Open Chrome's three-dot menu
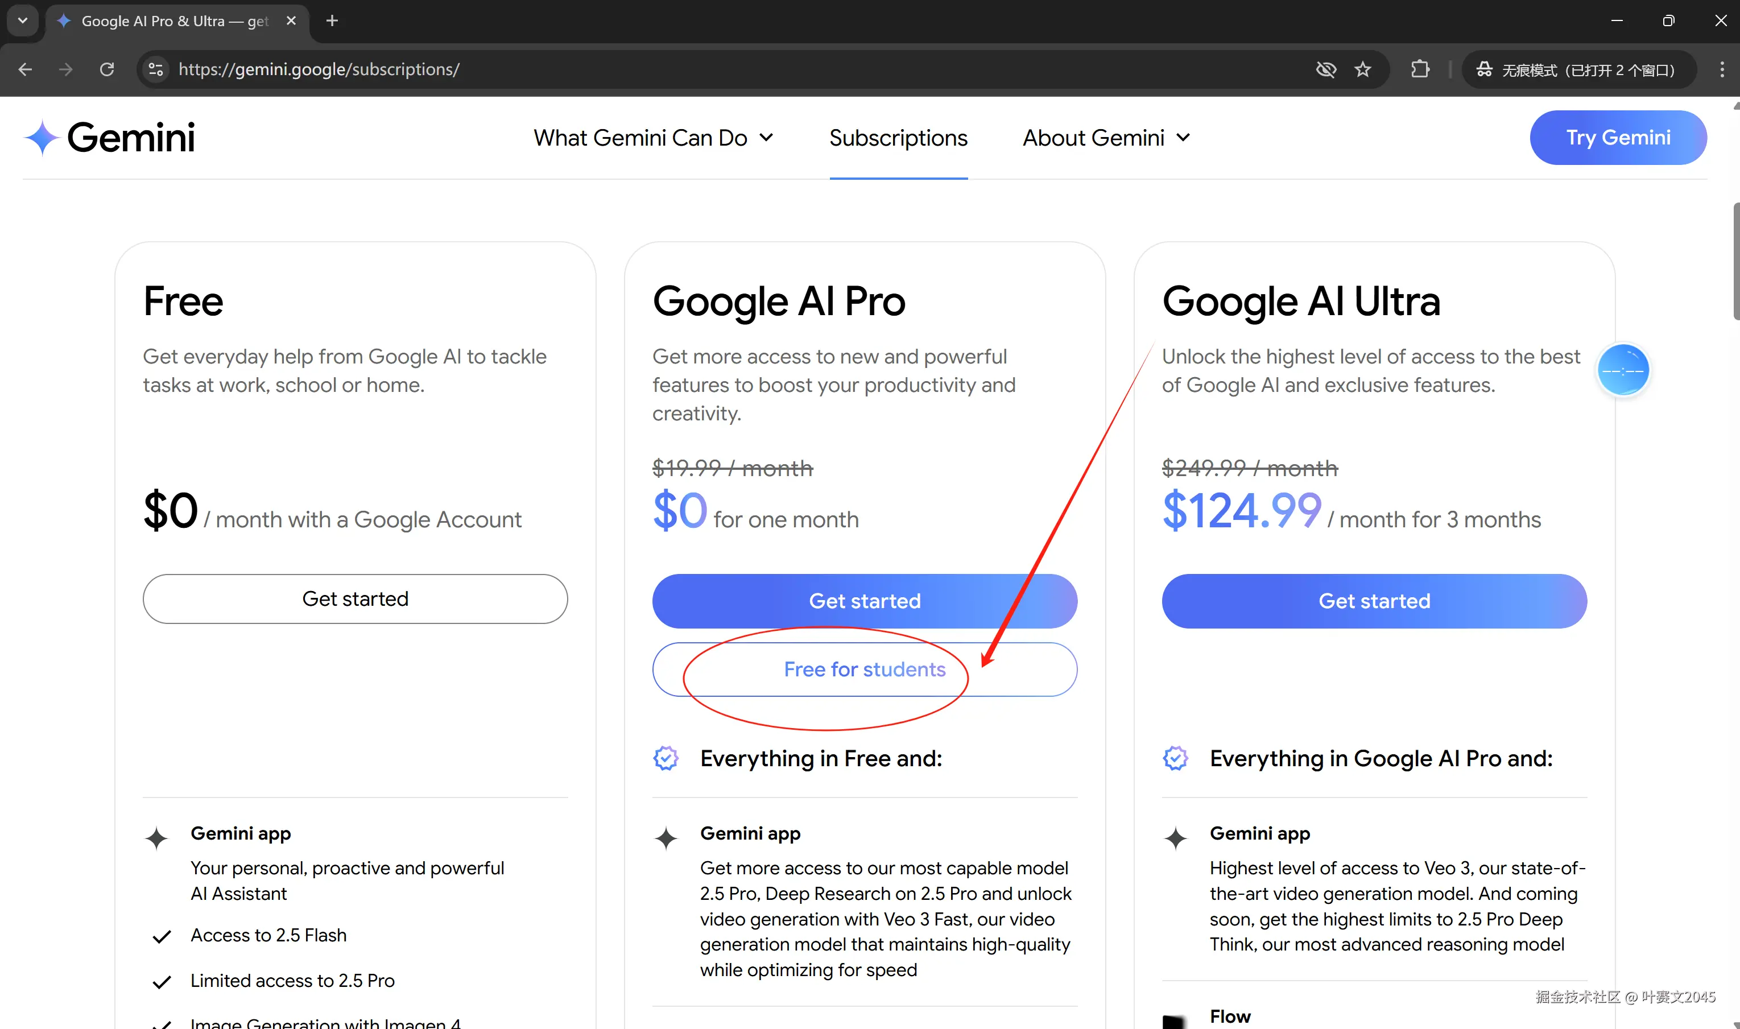This screenshot has width=1740, height=1029. point(1721,69)
